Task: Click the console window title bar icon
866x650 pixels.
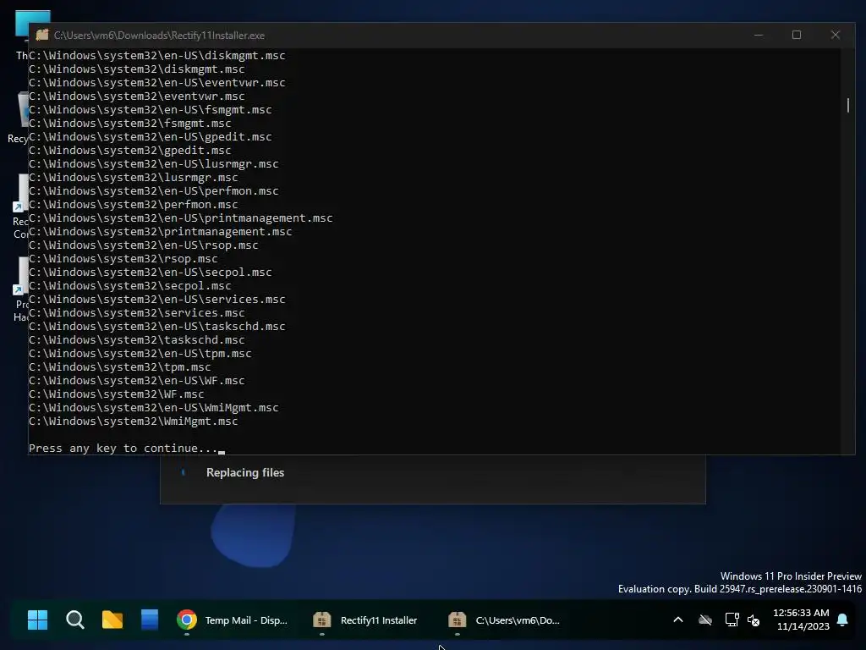Action: point(42,35)
